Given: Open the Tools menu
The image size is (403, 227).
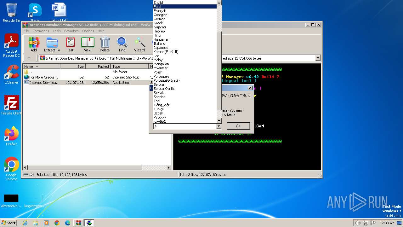Looking at the screenshot, I should click(57, 31).
